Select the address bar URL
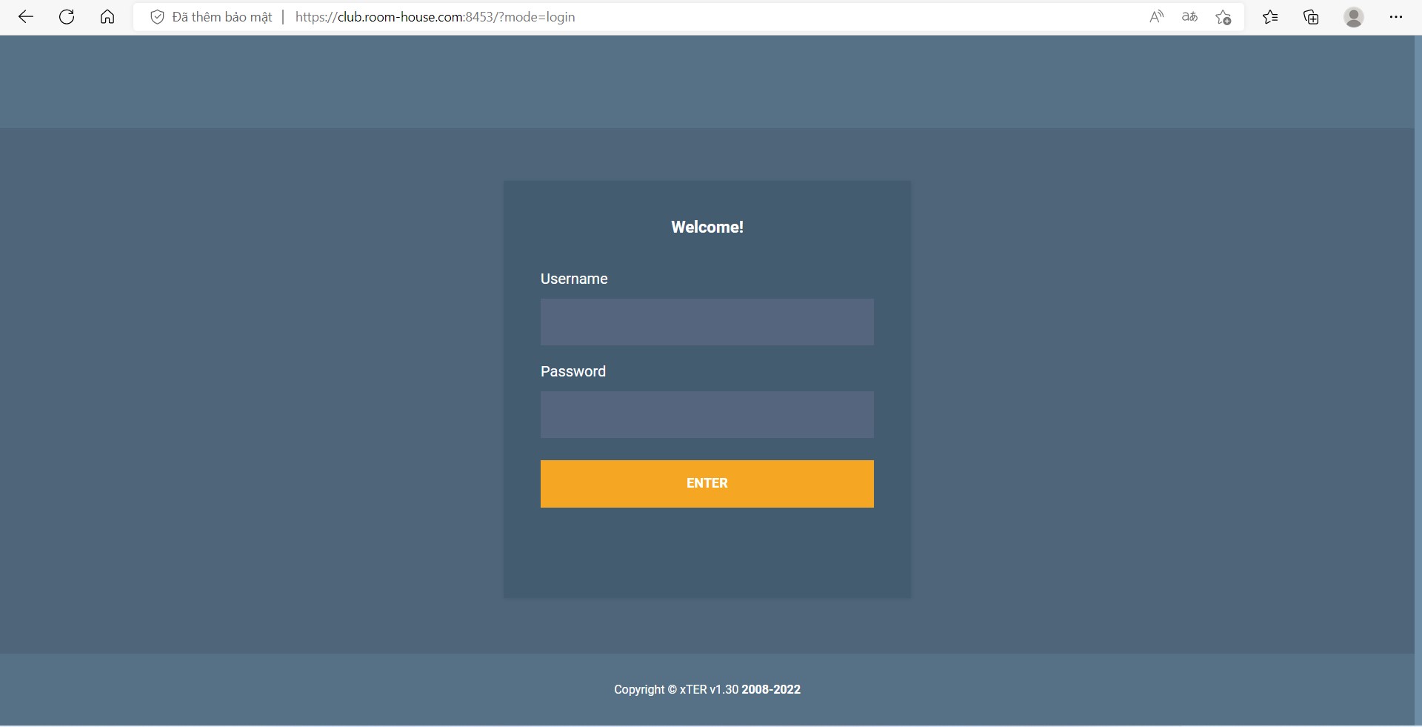1422x727 pixels. point(435,17)
